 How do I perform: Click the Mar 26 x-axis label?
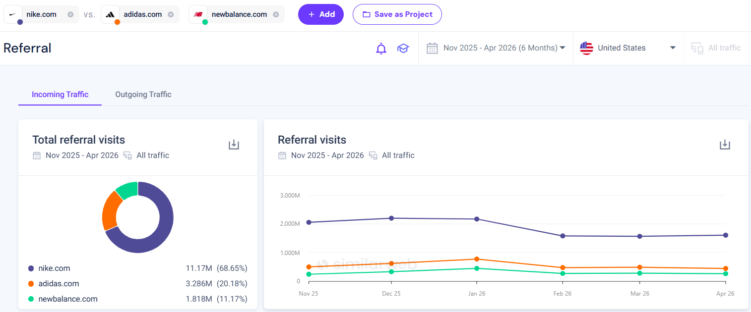(x=639, y=294)
